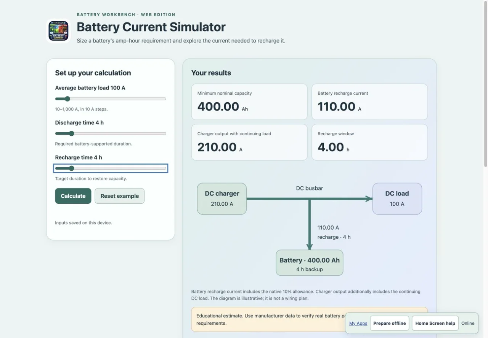Image resolution: width=488 pixels, height=338 pixels.
Task: Click the Required battery-supported duration hint
Action: point(93,144)
